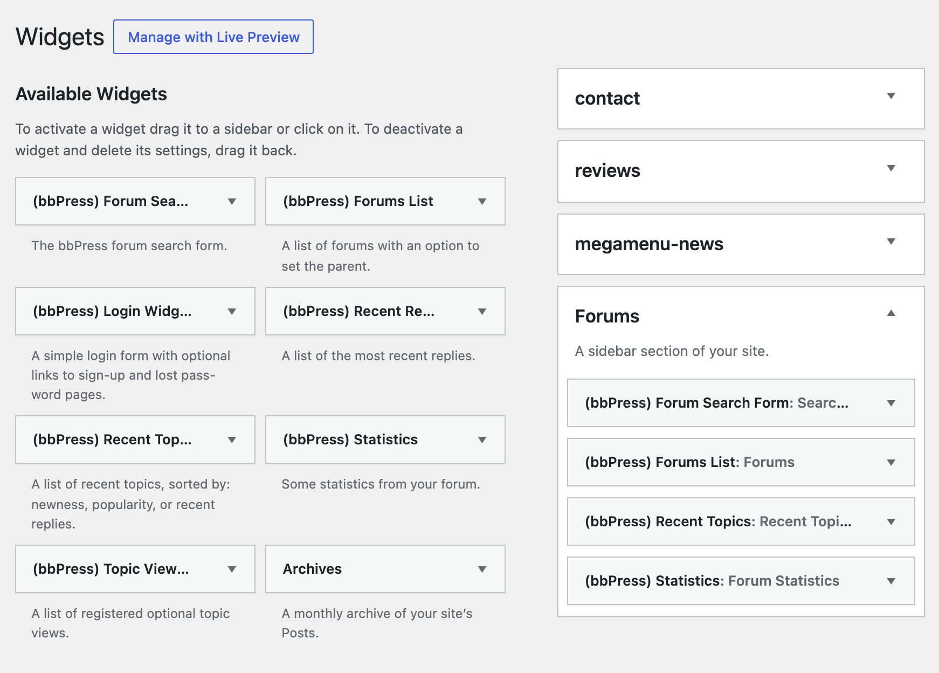Open Forum Search Form: Searc... settings arrow
This screenshot has width=939, height=673.
(x=891, y=403)
